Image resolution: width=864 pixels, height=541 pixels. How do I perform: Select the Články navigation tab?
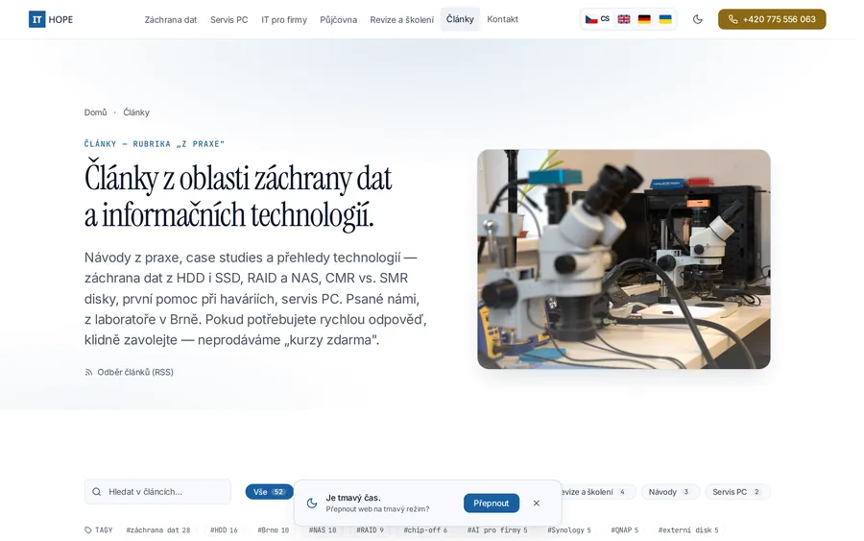(460, 19)
